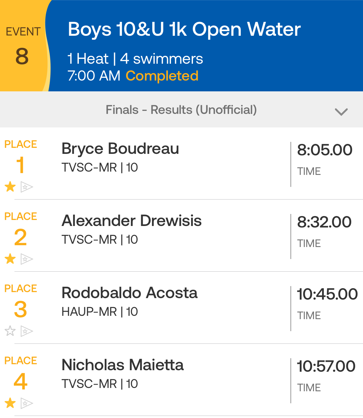Open Finals - Results (Unofficial) selector
Screen dimensions: 363x418
[x=181, y=110]
